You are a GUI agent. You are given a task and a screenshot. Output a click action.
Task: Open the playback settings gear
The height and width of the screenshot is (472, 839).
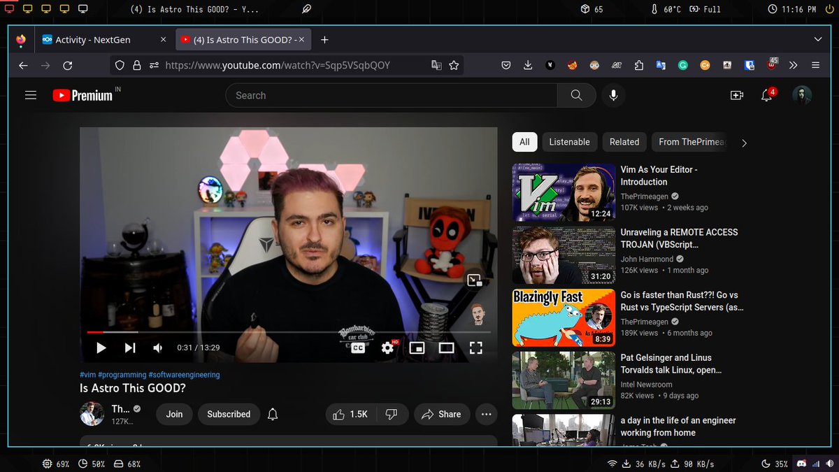[x=388, y=348]
